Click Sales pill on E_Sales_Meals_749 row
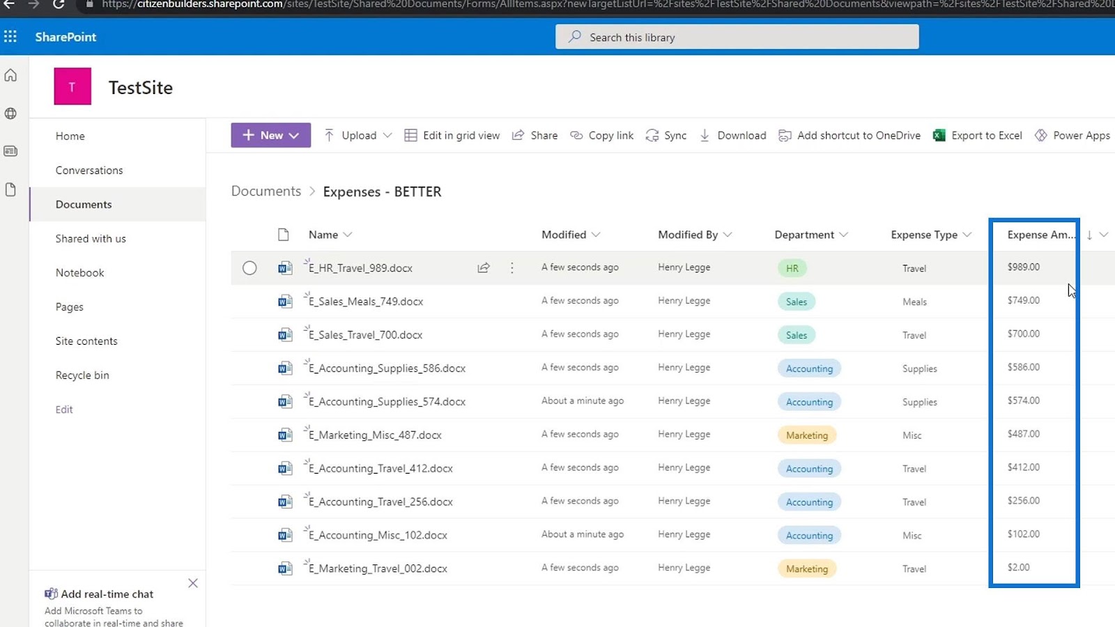 click(797, 302)
